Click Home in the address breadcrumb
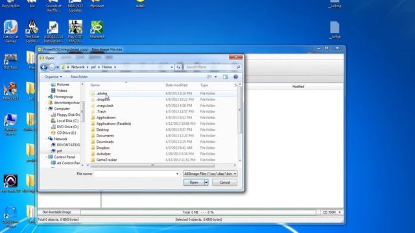 [x=107, y=67]
